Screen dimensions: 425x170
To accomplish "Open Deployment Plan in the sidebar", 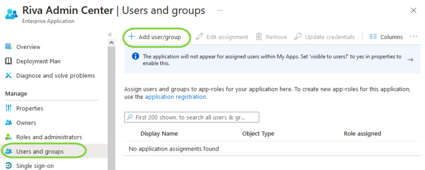I will (x=38, y=61).
